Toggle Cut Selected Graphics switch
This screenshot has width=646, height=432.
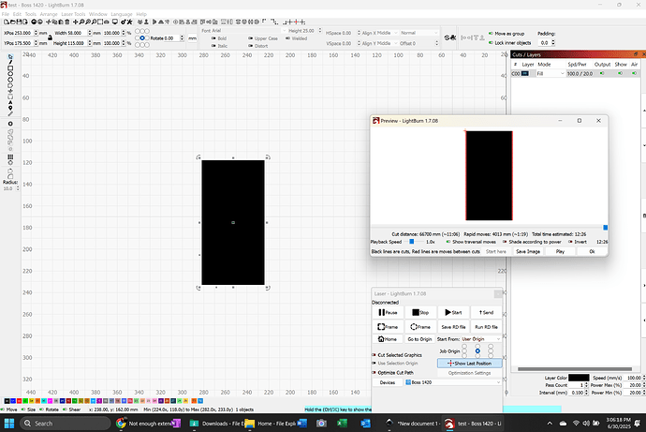point(374,355)
